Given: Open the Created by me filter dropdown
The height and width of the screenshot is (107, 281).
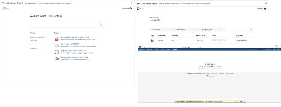Looking at the screenshot, I should coord(186,30).
